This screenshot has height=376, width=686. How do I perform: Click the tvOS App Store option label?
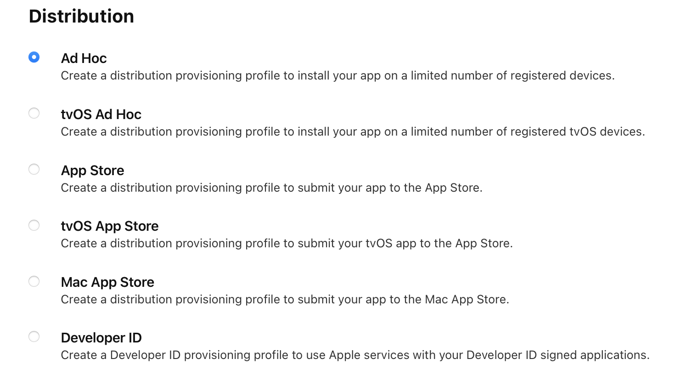pos(109,226)
